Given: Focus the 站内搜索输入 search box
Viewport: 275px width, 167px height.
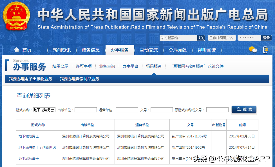Looking at the screenshot, I should coord(178,38).
